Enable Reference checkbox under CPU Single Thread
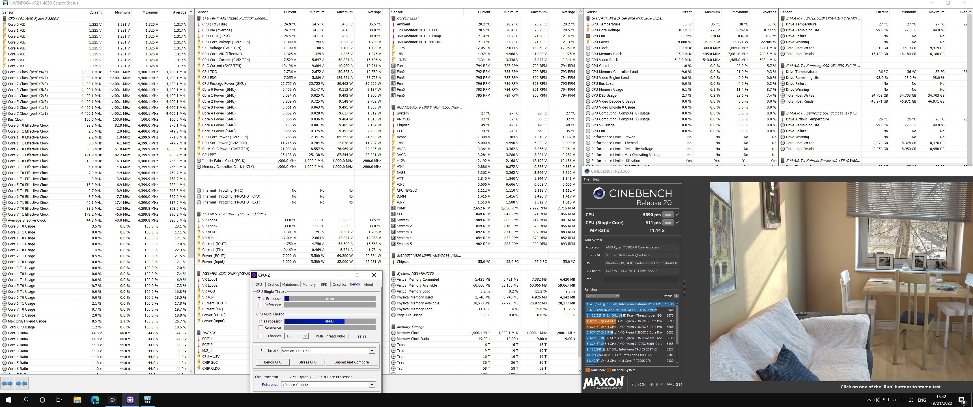The width and height of the screenshot is (973, 407). 261,305
